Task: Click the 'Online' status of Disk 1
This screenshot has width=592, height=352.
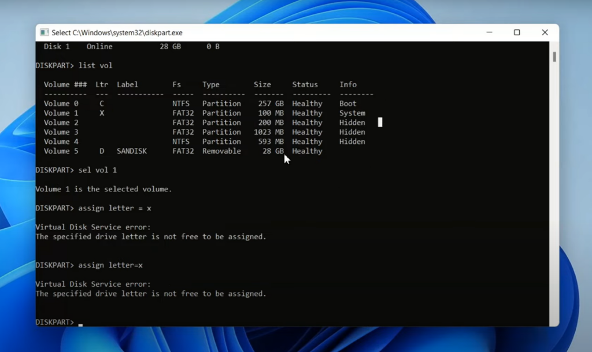Action: pyautogui.click(x=99, y=46)
